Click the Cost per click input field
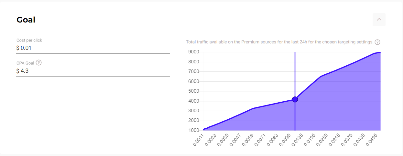This screenshot has height=156, width=403. point(93,48)
